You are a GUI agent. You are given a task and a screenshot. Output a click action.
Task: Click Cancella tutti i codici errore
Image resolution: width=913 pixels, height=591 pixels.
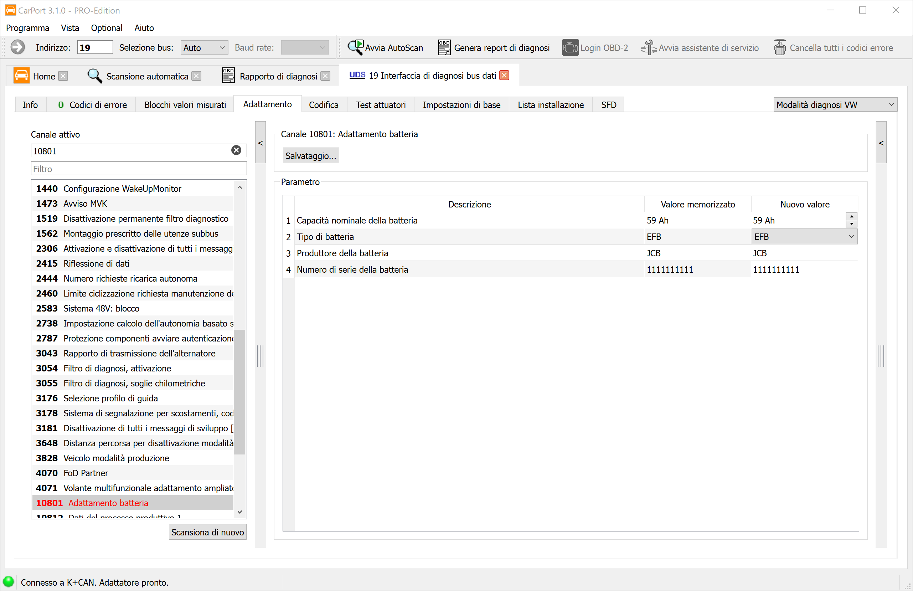833,48
